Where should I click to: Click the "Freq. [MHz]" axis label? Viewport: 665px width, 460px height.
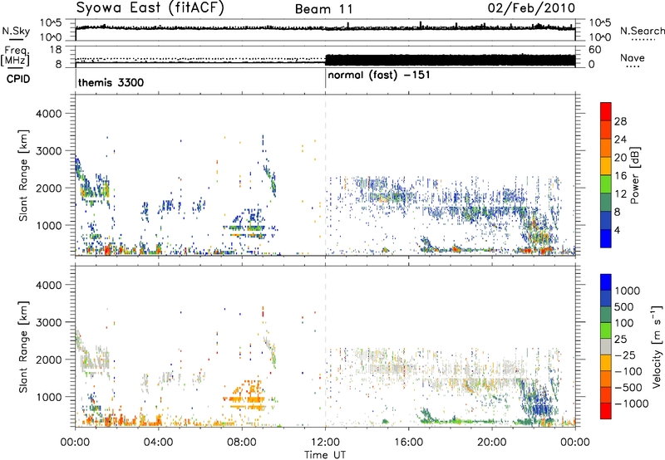[15, 56]
